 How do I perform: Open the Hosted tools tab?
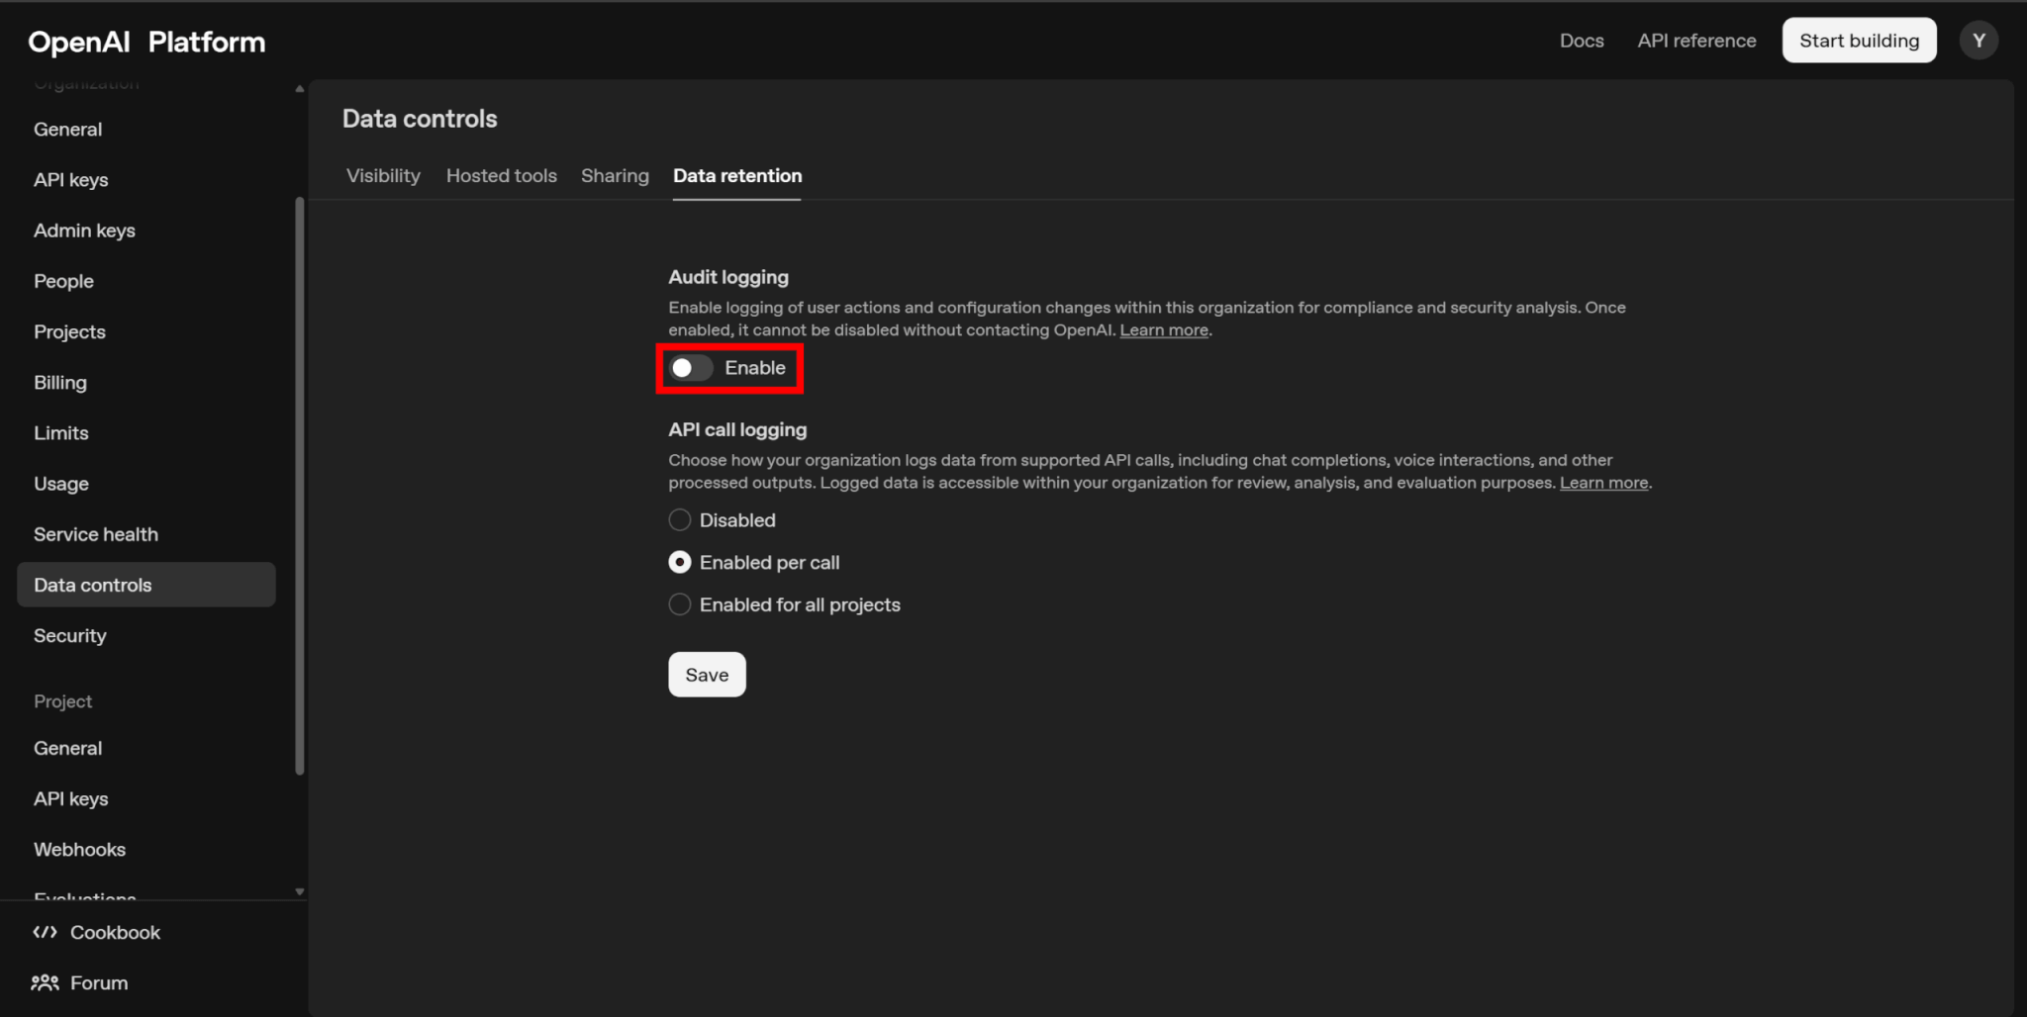coord(501,176)
